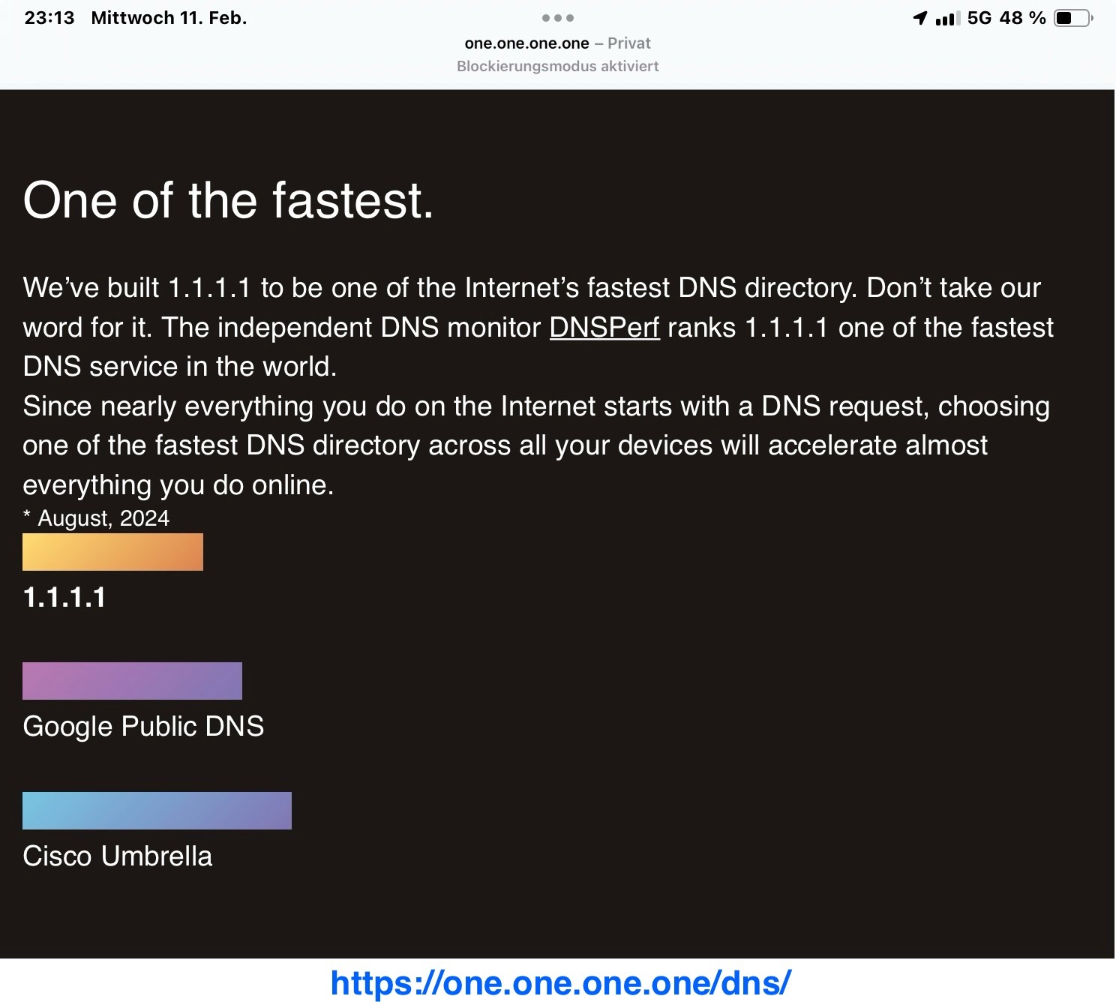Tap the cellular signal bars icon

pos(947,19)
